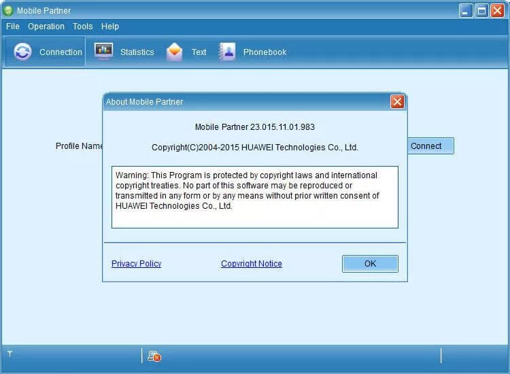Click the HUAWEI copyright 2004-2015 line
The height and width of the screenshot is (374, 510).
click(255, 148)
